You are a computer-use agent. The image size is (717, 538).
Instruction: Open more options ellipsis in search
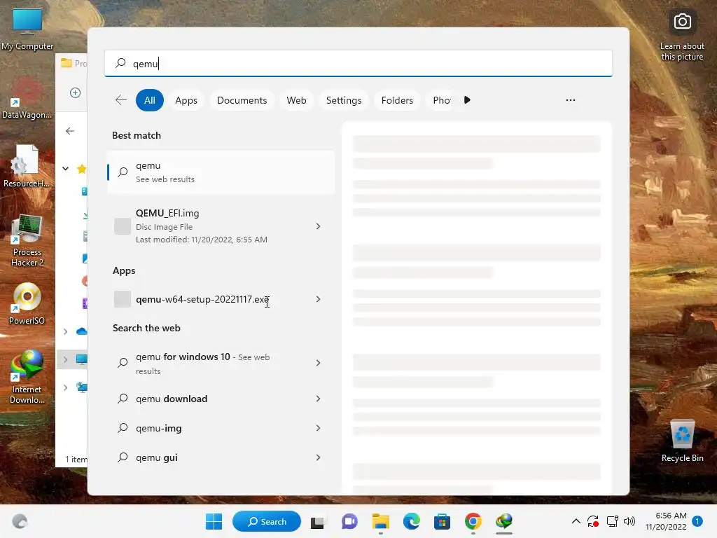(571, 100)
